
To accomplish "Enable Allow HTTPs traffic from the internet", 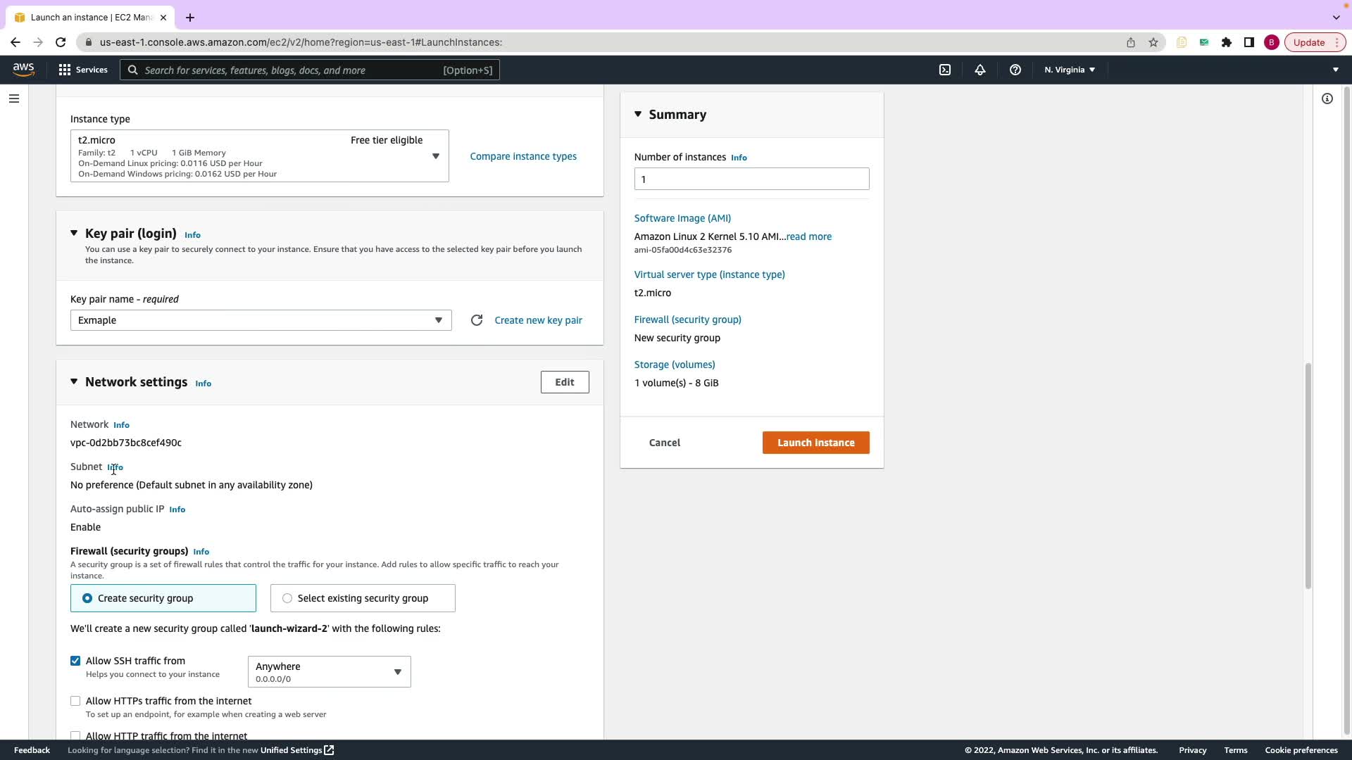I will 75,701.
